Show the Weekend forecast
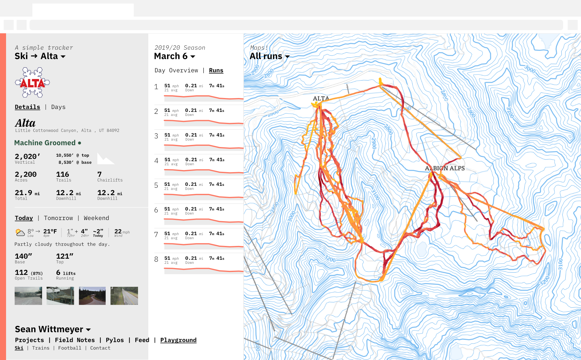 click(96, 218)
